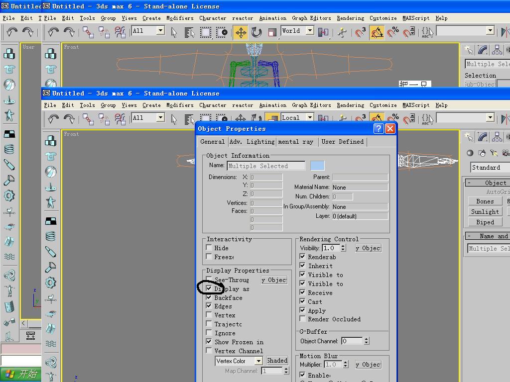This screenshot has width=510, height=382.
Task: Open the Vertex Color dropdown
Action: pos(258,361)
